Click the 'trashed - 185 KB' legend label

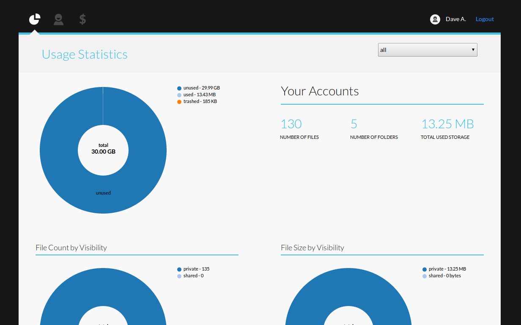coord(200,101)
